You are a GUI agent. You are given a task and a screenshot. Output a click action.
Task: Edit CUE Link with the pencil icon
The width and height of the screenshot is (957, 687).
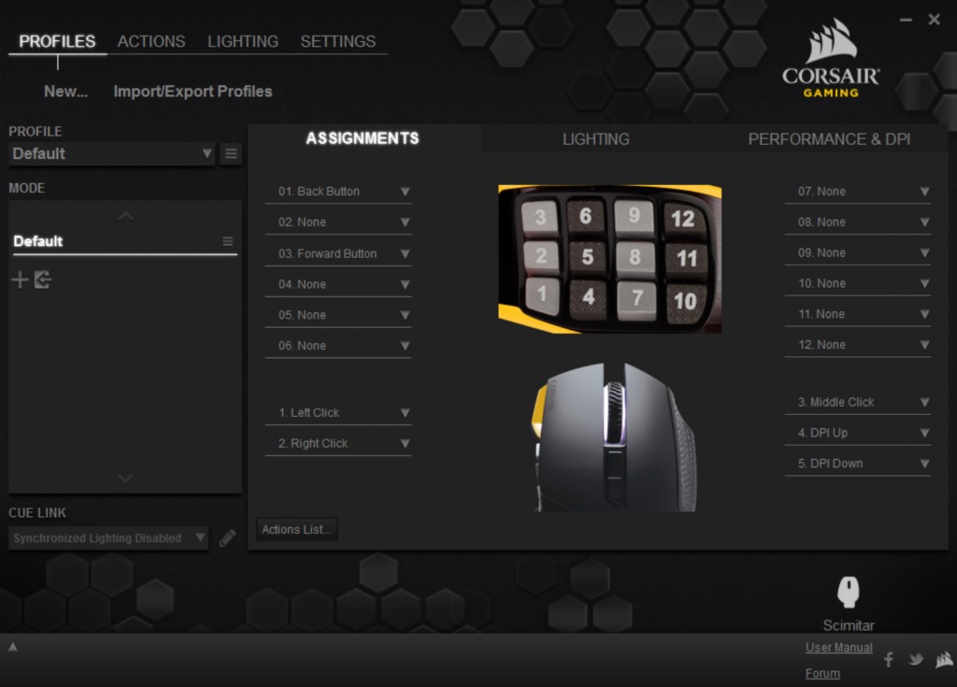(227, 538)
